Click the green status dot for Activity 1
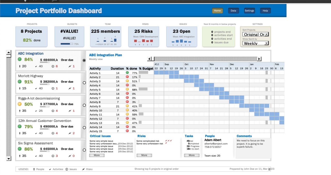Screen dimensions: 331x175 (127, 73)
